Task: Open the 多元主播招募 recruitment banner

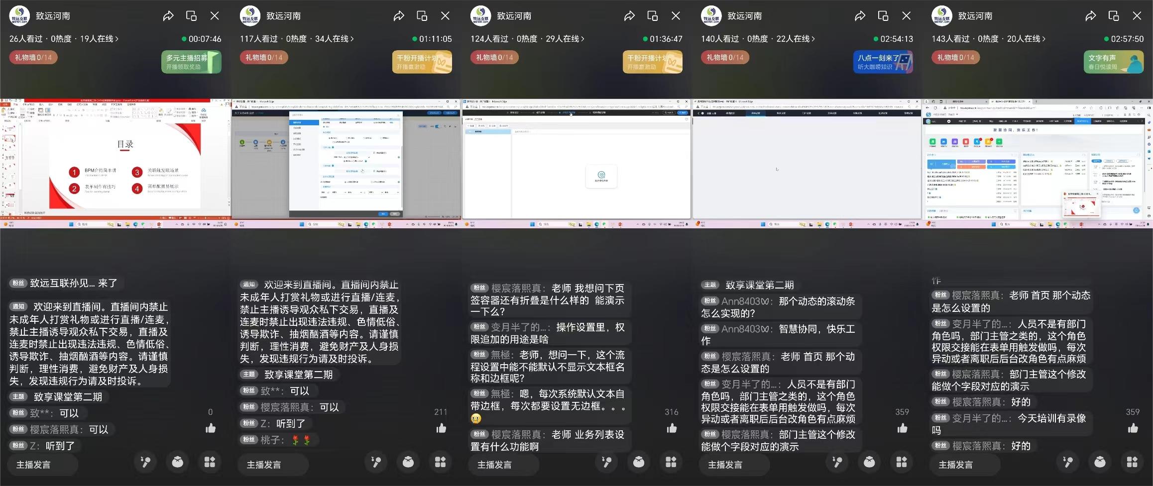Action: coord(192,62)
